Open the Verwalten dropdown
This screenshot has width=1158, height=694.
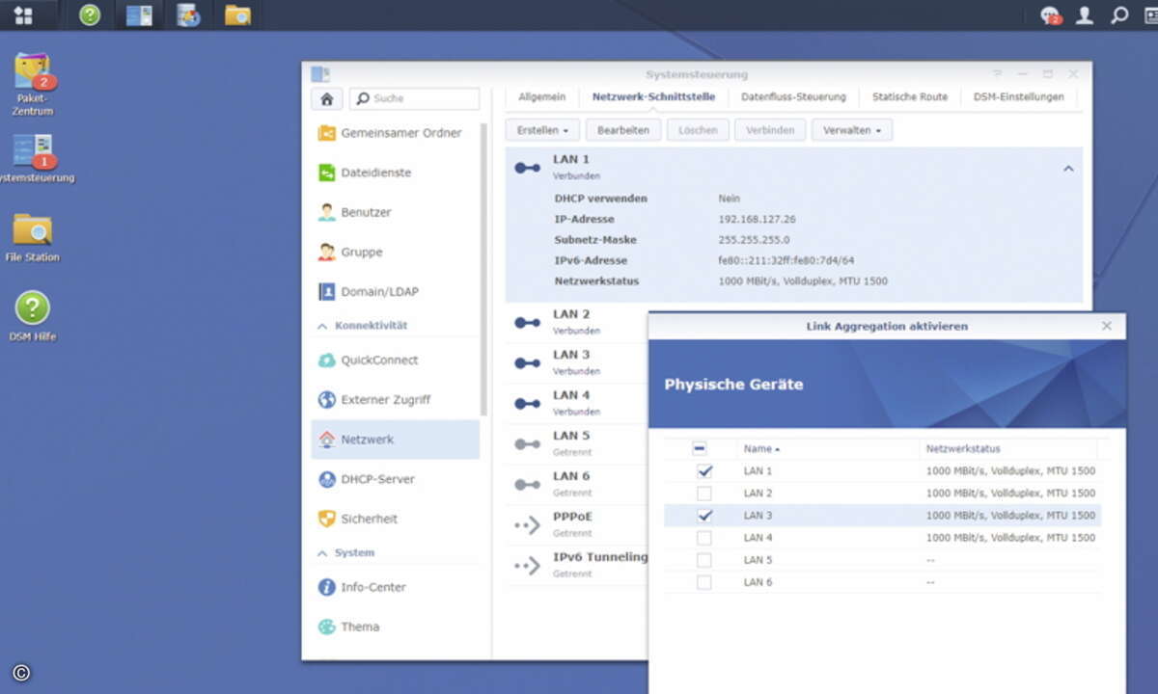tap(852, 130)
